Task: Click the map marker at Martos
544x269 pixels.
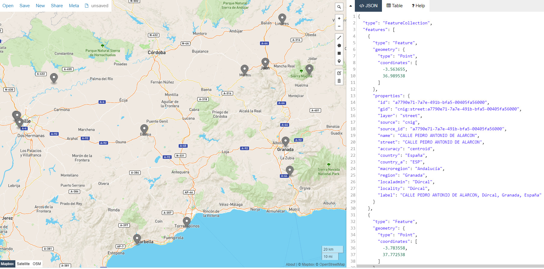Action: pyautogui.click(x=245, y=70)
